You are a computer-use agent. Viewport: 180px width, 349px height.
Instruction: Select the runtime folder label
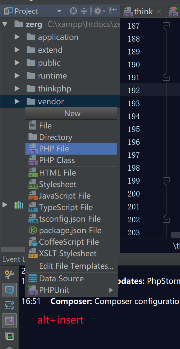52,76
